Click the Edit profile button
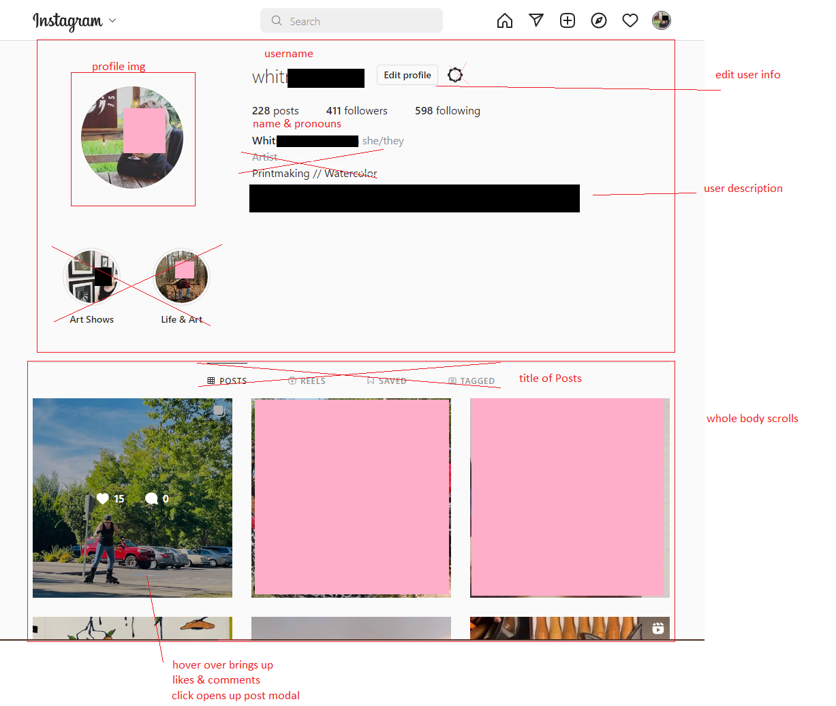Screen dimensions: 836x706 click(407, 75)
